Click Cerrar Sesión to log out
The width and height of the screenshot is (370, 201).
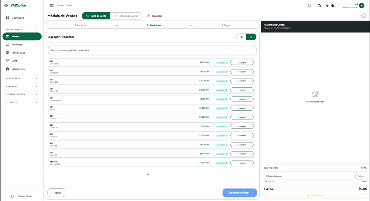tap(22, 196)
